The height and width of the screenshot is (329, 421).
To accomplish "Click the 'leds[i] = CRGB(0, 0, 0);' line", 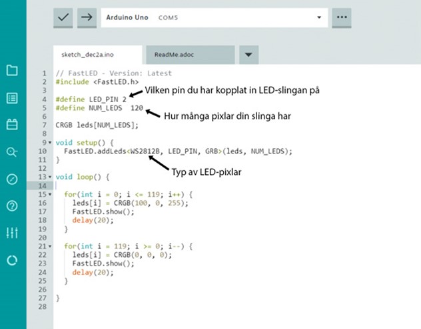I will (122, 255).
